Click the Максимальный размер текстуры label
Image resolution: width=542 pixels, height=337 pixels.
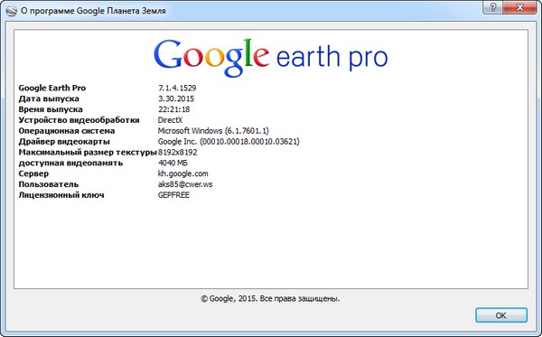click(x=88, y=152)
